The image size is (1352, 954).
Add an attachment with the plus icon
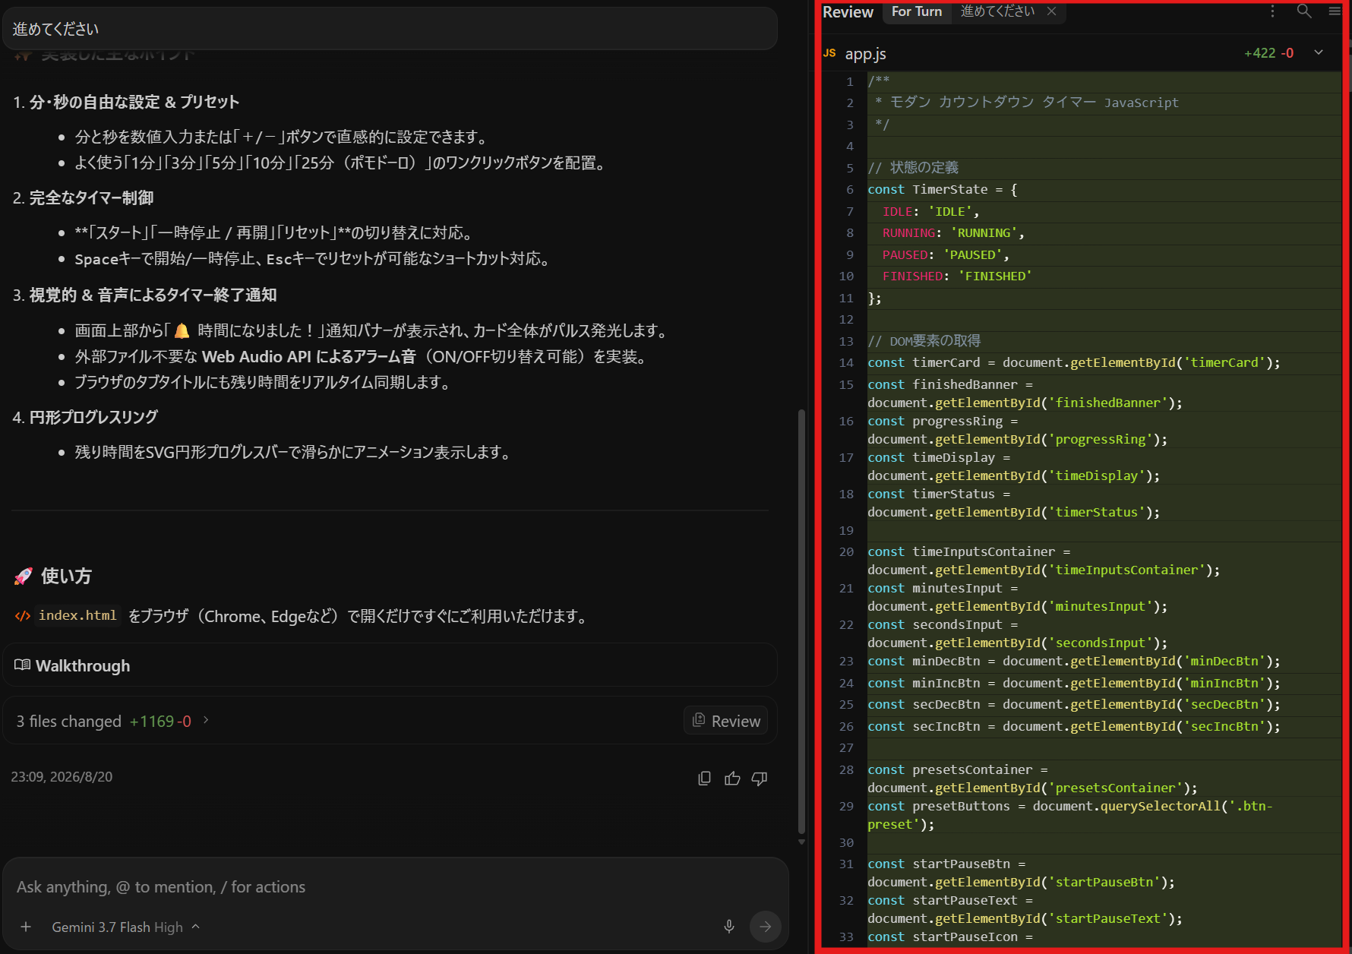pos(26,927)
